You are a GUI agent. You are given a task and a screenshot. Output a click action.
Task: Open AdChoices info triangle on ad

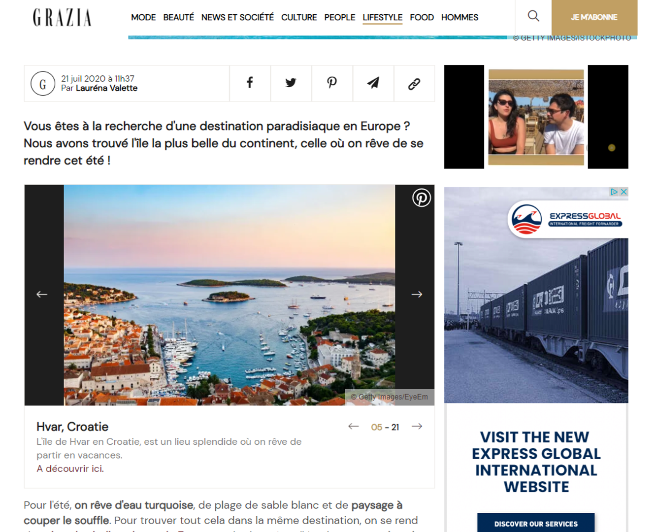[614, 192]
